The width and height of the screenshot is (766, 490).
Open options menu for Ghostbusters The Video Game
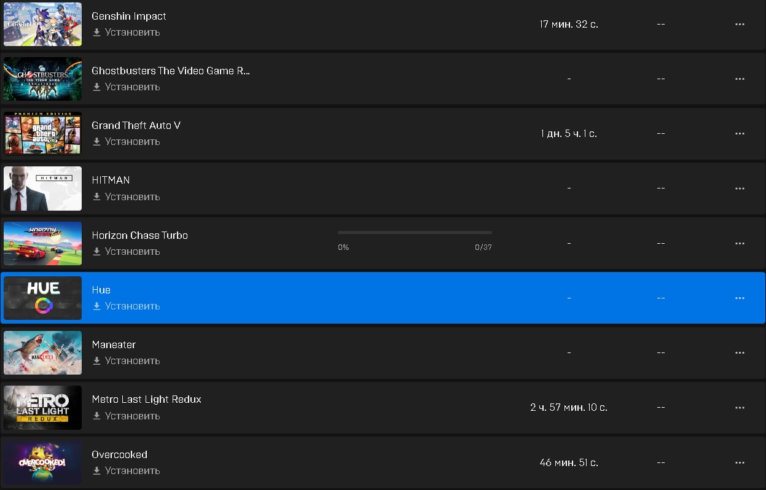(x=740, y=79)
